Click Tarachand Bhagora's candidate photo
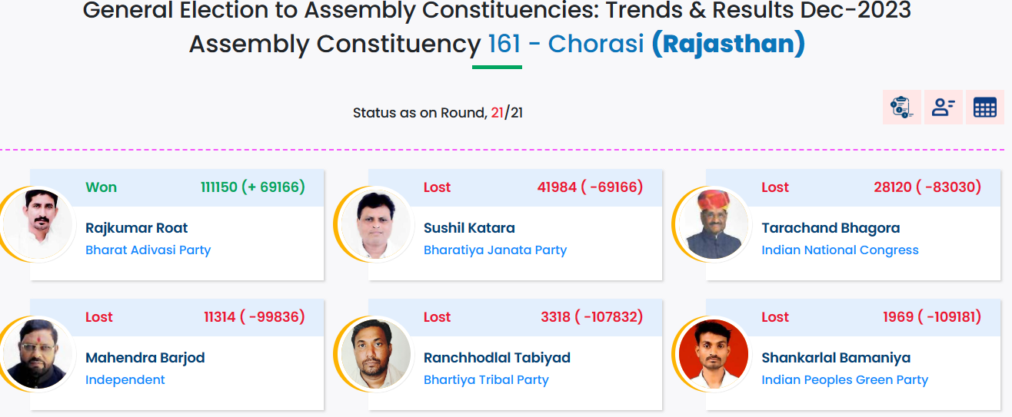This screenshot has height=417, width=1012. [x=713, y=224]
